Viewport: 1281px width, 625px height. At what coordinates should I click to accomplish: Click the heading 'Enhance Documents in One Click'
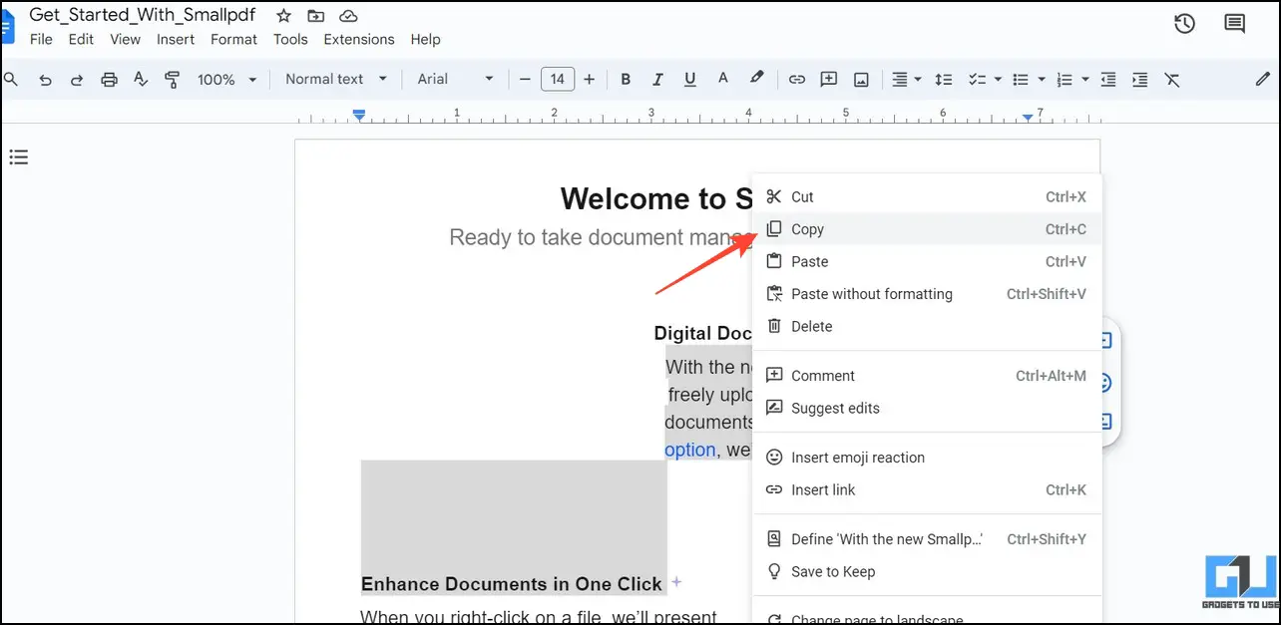[x=512, y=584]
